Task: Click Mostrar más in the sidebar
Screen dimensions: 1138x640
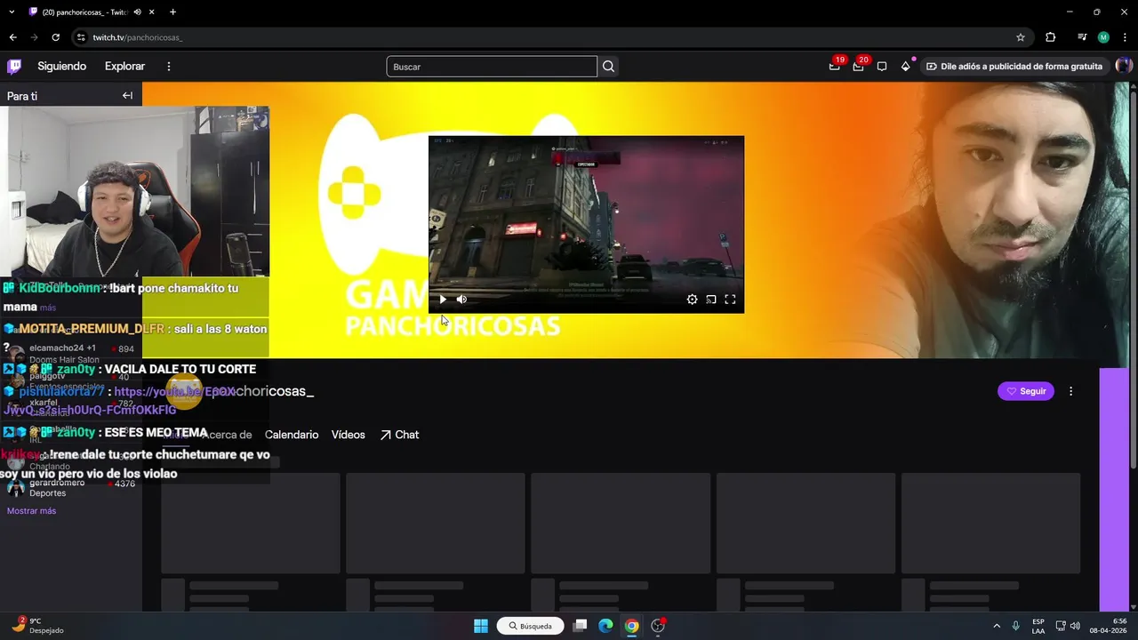Action: tap(31, 511)
